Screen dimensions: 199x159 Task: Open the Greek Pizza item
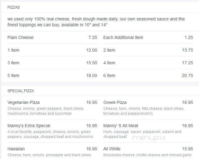click(x=148, y=108)
